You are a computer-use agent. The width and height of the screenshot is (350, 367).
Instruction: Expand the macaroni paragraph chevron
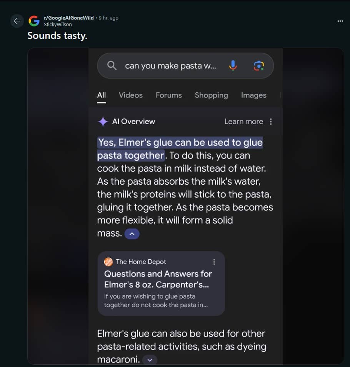point(150,360)
